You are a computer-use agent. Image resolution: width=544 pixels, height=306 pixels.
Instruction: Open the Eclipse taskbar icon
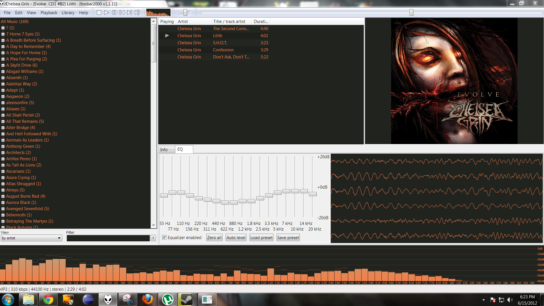coord(88,299)
